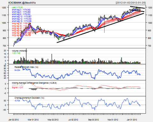Click the 'Volume (millions)' panel label

[x=20, y=51]
